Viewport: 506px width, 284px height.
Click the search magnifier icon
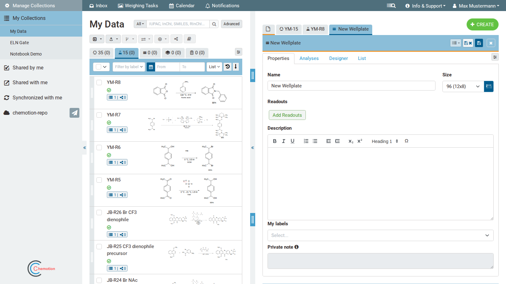(x=214, y=24)
